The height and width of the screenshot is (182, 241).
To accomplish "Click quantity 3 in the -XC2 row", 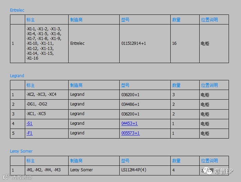I will coord(185,94).
